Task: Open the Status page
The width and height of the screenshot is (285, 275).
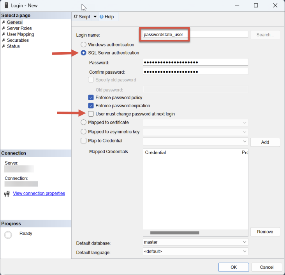Action: (x=13, y=46)
